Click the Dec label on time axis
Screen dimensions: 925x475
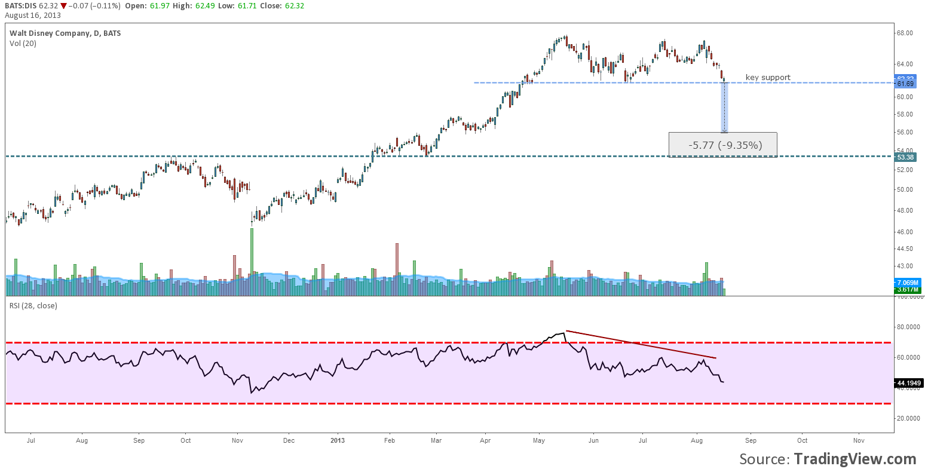(288, 440)
